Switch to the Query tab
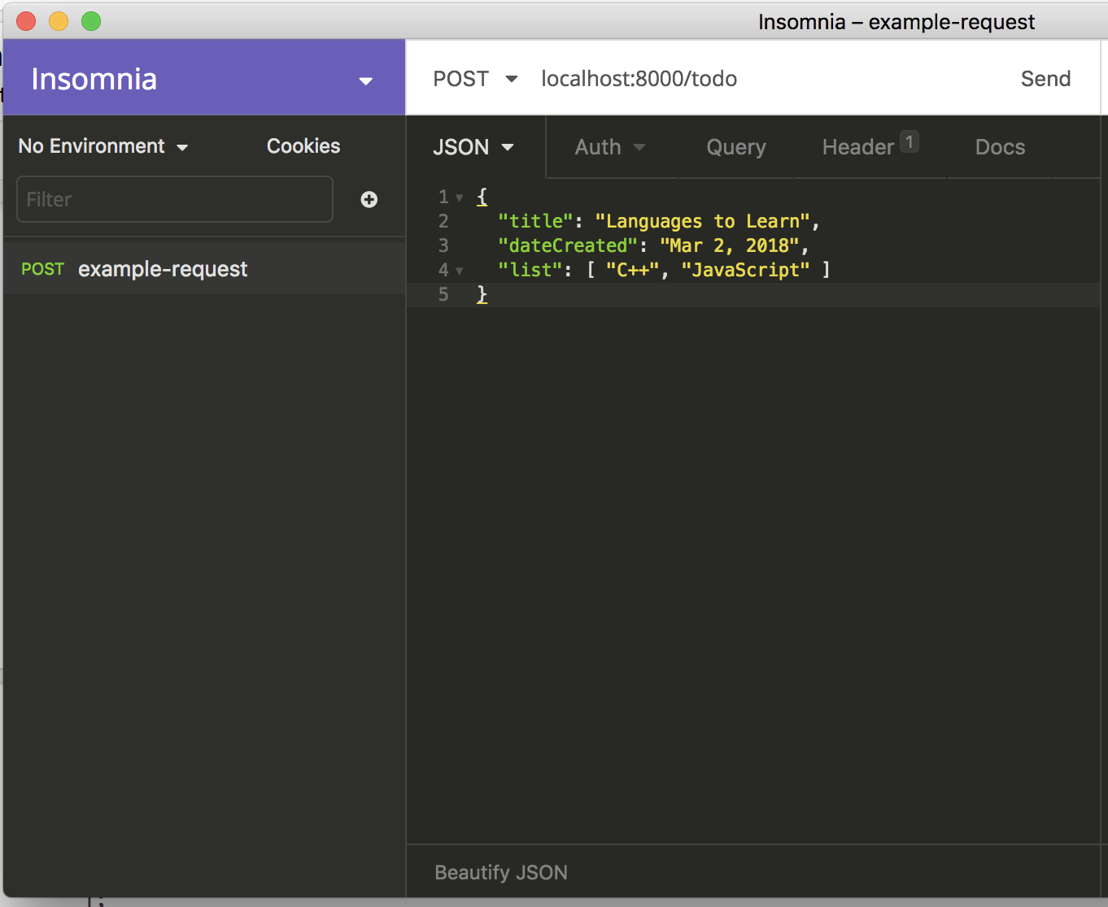Viewport: 1108px width, 907px height. pos(736,147)
